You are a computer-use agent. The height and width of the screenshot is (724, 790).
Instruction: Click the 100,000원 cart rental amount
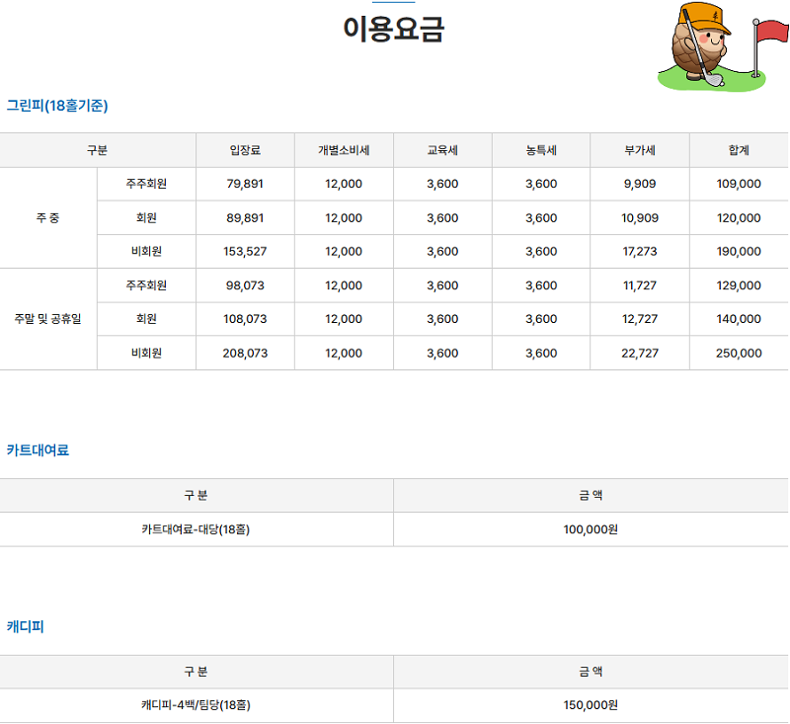tap(591, 529)
